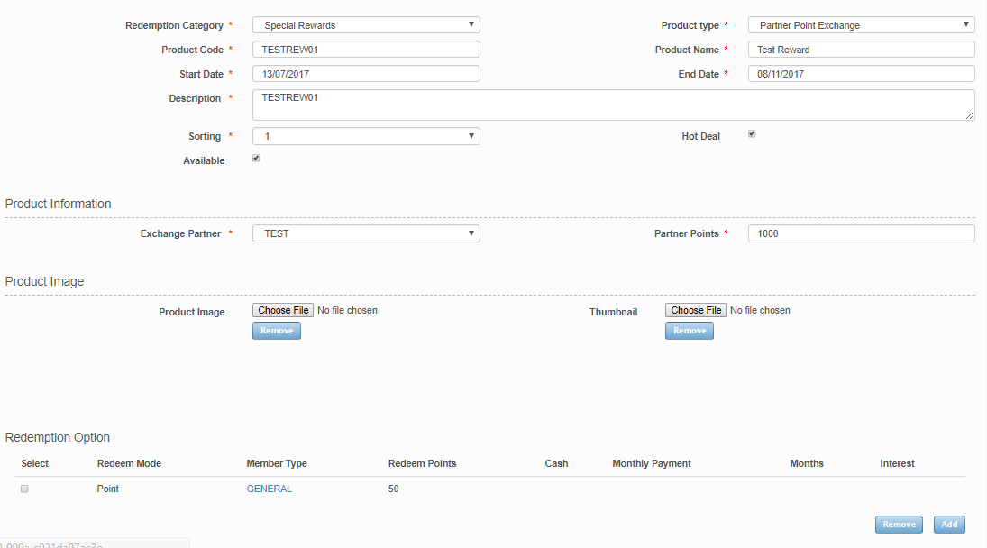Screen dimensions: 987x548
Task: Click the Product Name text field
Action: point(861,50)
